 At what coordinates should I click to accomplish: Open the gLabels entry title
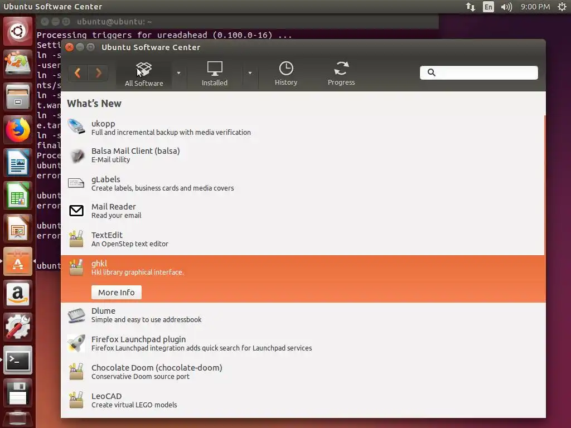click(x=105, y=179)
